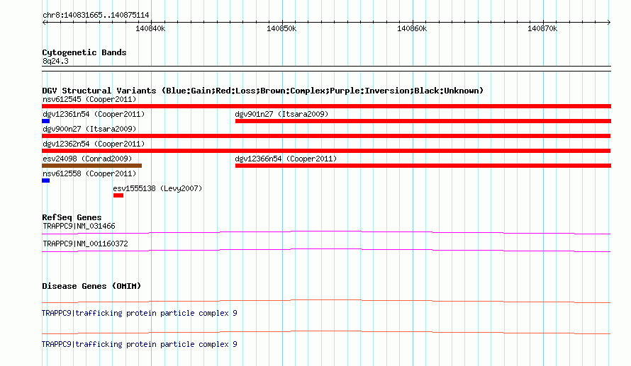This screenshot has height=366, width=631.
Task: Click the magenta gene line of NM_031466
Action: [326, 231]
